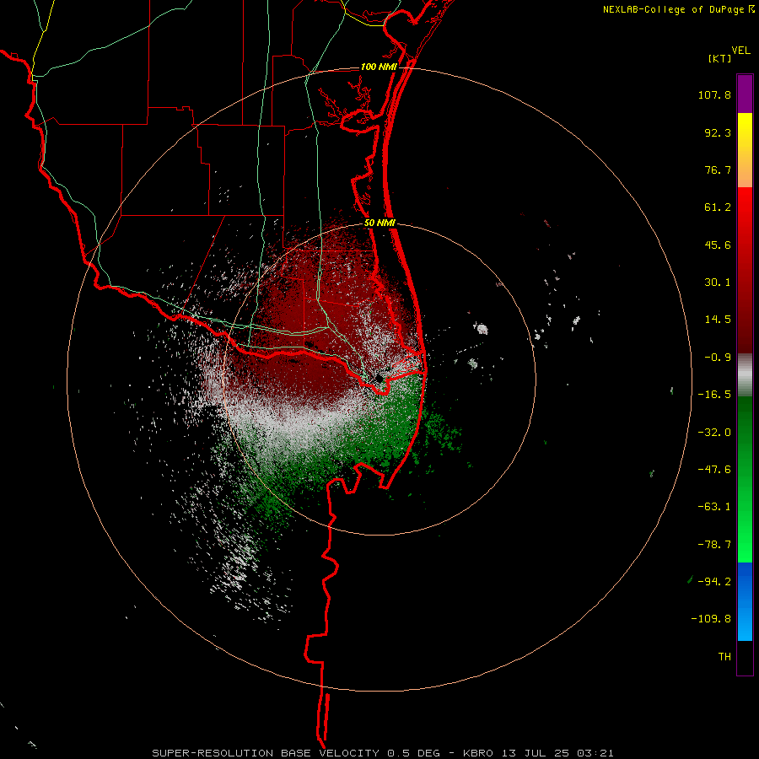
Task: Click the -78.7 legend value
Action: (714, 545)
